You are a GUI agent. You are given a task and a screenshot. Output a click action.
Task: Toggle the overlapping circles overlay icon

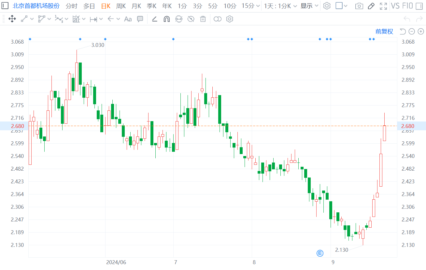(218, 19)
